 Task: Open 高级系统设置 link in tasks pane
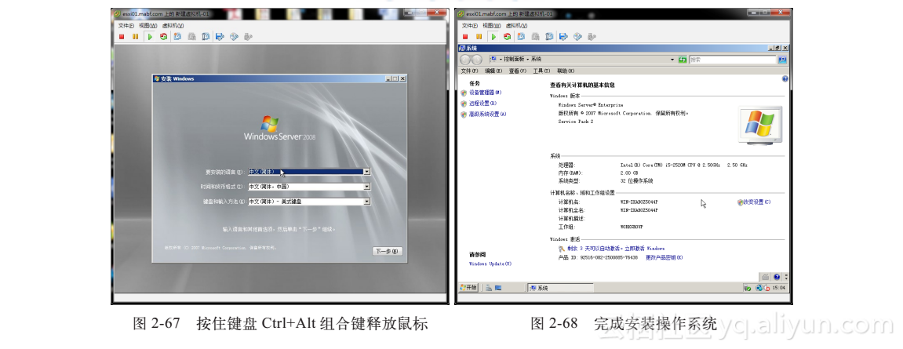coord(487,114)
